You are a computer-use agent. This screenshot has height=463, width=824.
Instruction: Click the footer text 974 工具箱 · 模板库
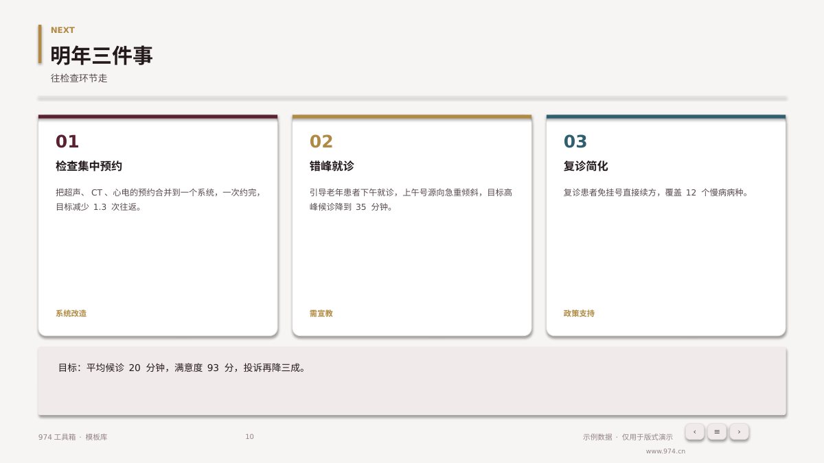coord(73,437)
